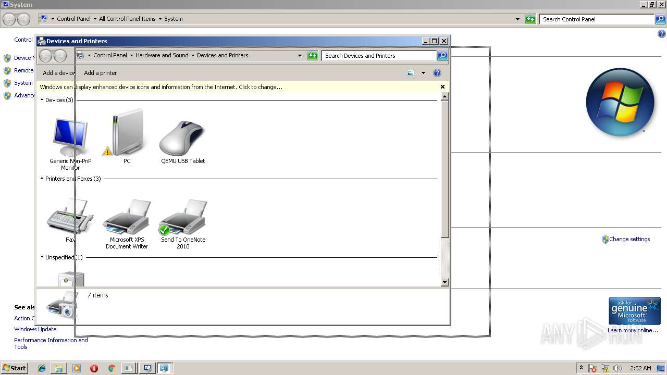
Task: Open System window address history dropdown
Action: [x=517, y=19]
